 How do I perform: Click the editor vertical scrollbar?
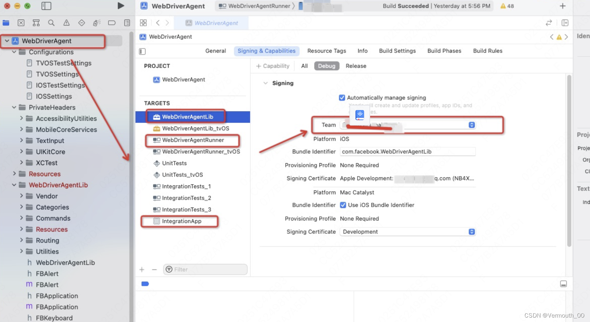[569, 161]
